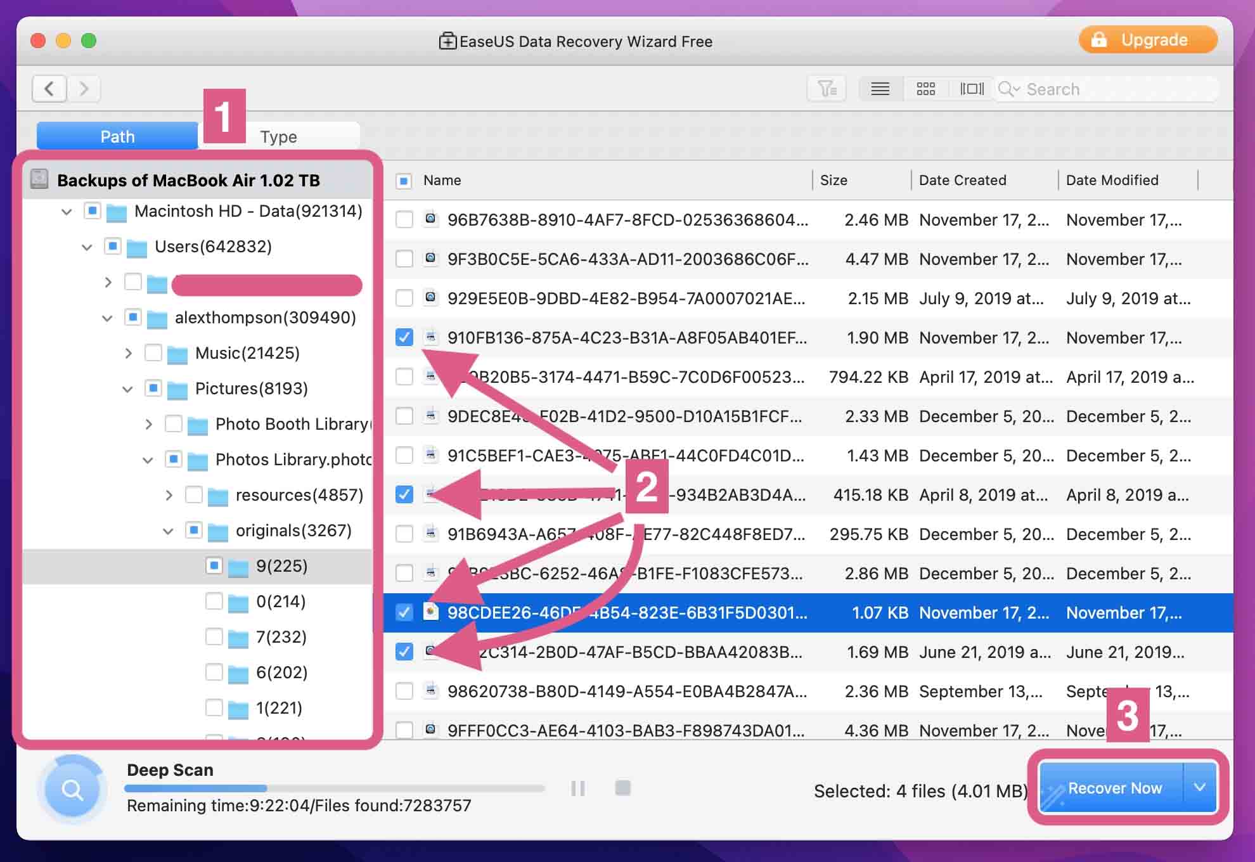Switch to list view icon
The image size is (1255, 862).
(880, 89)
